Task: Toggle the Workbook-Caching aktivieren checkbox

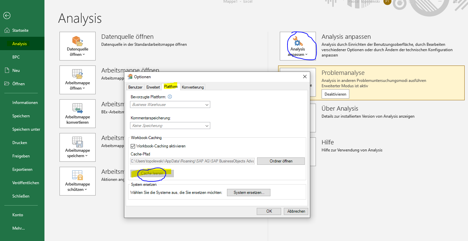Action: coord(133,146)
